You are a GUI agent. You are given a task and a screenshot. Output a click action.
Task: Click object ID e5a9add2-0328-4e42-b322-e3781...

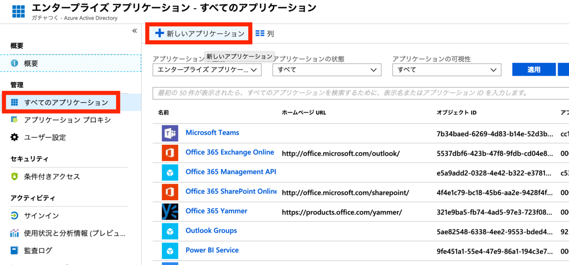point(495,173)
